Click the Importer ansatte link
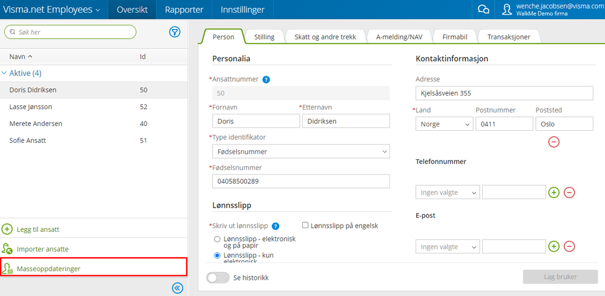605x296 pixels. [x=42, y=249]
